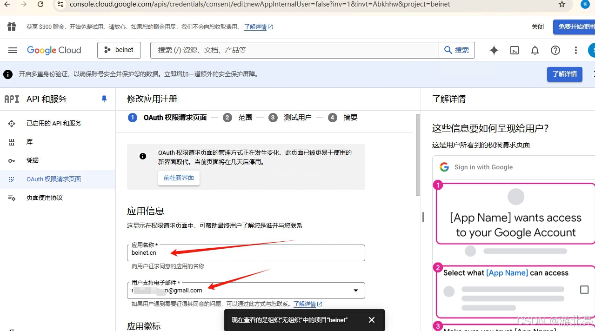
Task: Open 了解详情 link under support email
Action: click(308, 304)
